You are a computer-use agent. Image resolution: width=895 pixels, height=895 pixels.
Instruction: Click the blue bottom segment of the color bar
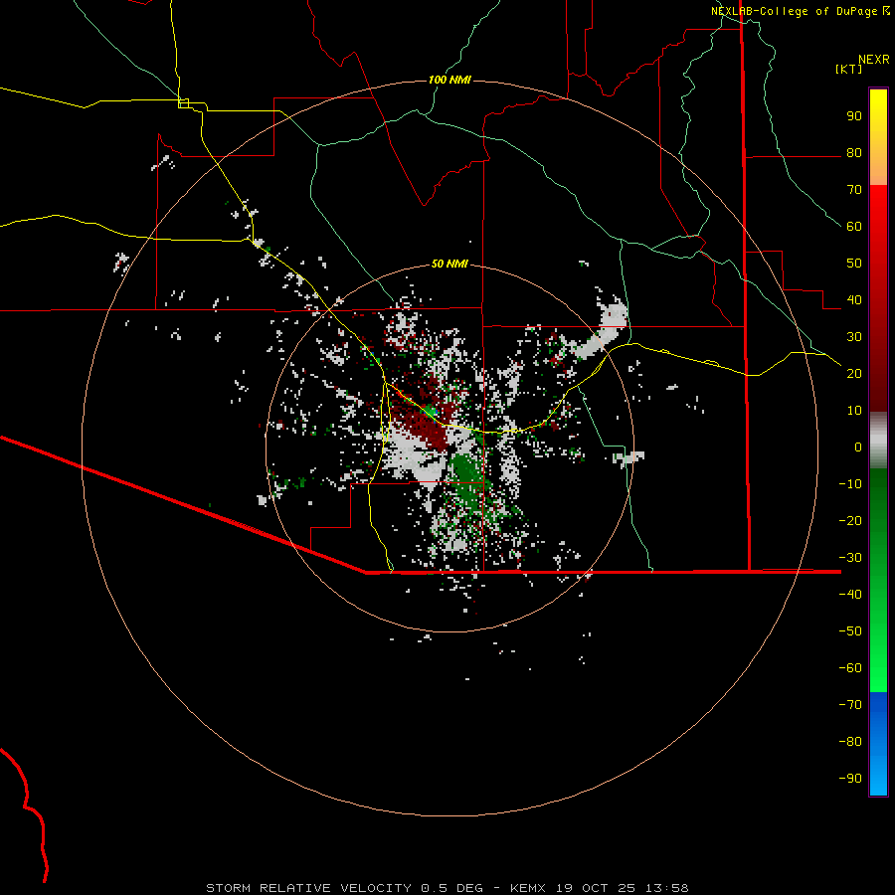click(x=878, y=744)
